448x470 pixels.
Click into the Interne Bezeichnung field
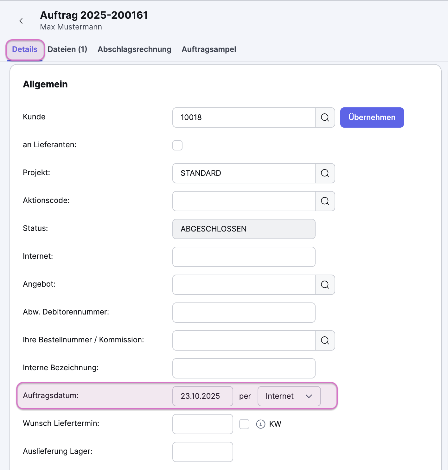tap(244, 368)
